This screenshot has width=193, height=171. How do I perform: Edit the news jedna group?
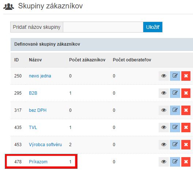coord(175,76)
